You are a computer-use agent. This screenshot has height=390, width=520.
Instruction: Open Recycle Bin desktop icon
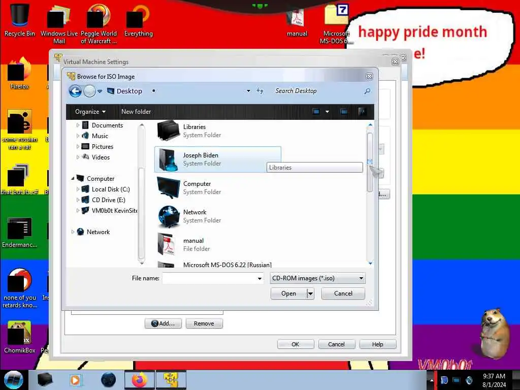pos(20,20)
